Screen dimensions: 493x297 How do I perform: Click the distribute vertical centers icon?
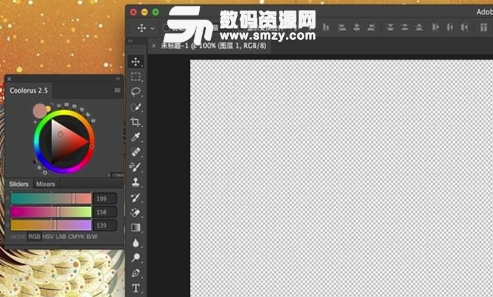405,27
